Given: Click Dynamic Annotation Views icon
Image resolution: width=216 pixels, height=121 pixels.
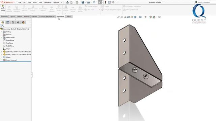Looking at the screenshot, I should tap(132, 17).
